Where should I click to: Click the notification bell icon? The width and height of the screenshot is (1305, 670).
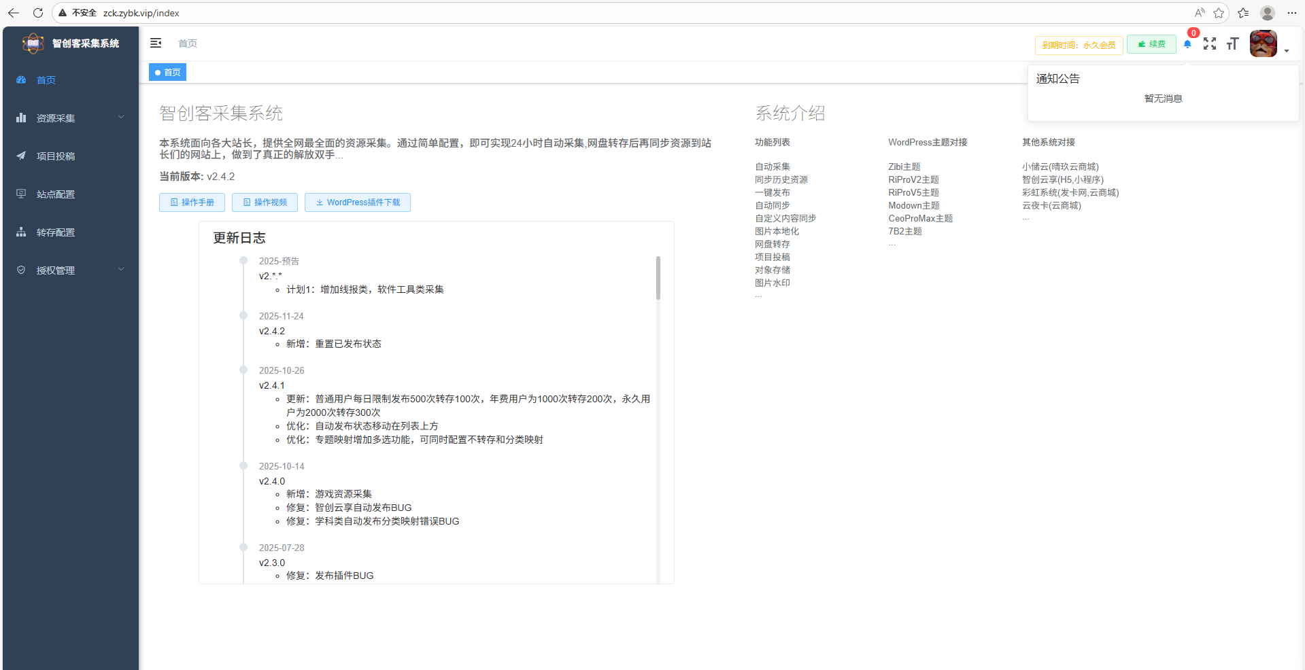[x=1187, y=43]
